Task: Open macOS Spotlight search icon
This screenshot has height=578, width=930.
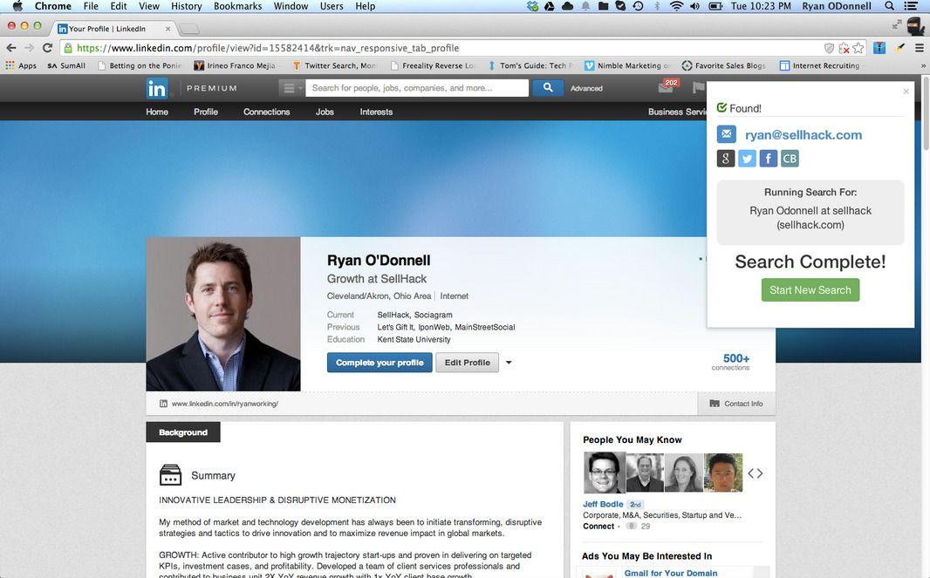Action: pyautogui.click(x=890, y=6)
